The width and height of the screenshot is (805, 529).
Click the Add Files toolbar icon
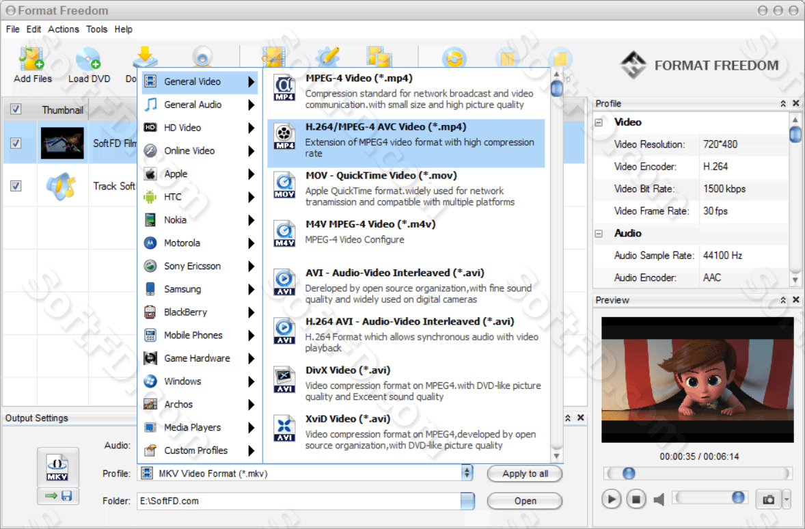click(32, 59)
